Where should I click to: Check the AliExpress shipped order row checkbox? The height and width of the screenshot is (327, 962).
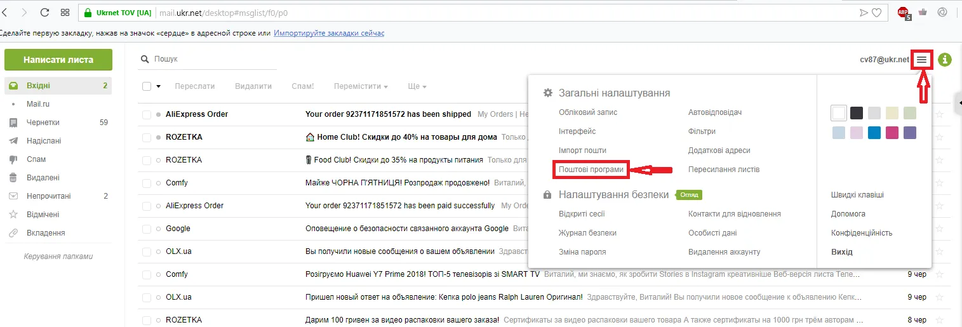(x=147, y=114)
